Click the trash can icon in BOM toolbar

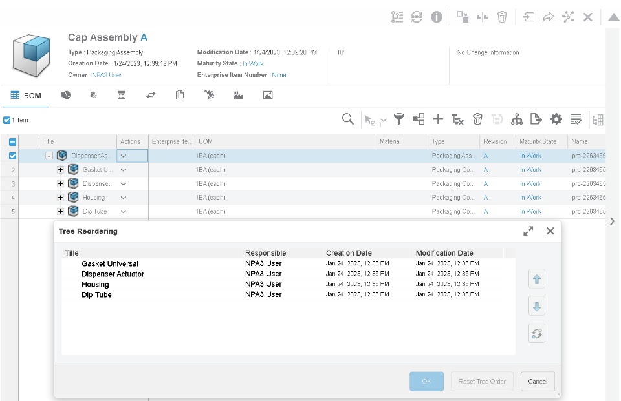(477, 119)
